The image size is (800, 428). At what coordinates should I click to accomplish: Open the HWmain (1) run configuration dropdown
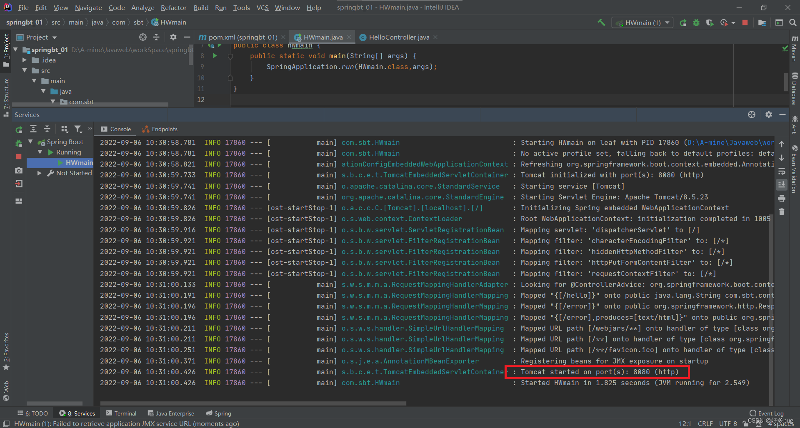click(642, 22)
